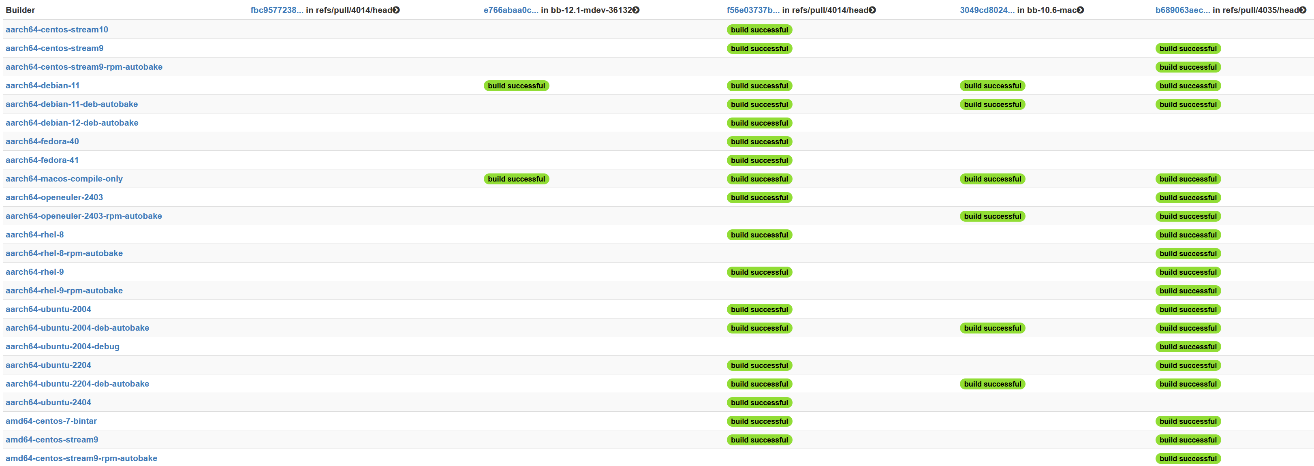
Task: Click aarch64-fedora-40 build successful badge
Action: pyautogui.click(x=760, y=142)
